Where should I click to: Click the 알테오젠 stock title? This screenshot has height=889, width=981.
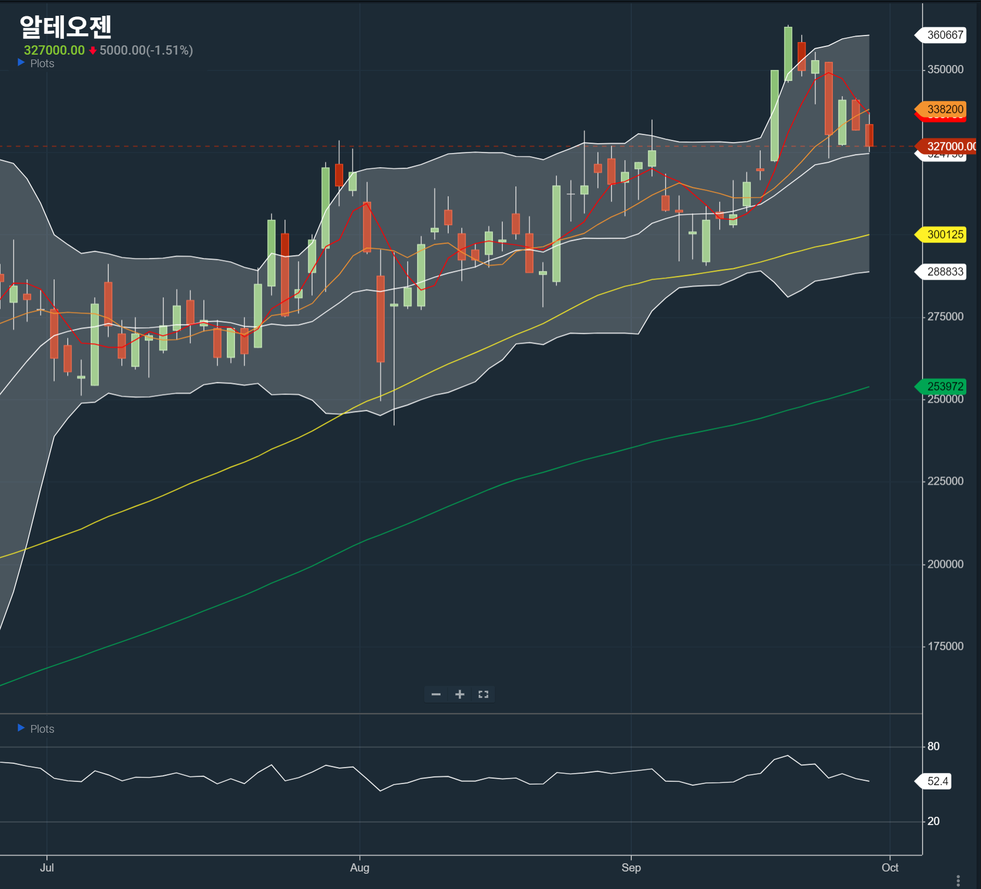click(x=66, y=26)
